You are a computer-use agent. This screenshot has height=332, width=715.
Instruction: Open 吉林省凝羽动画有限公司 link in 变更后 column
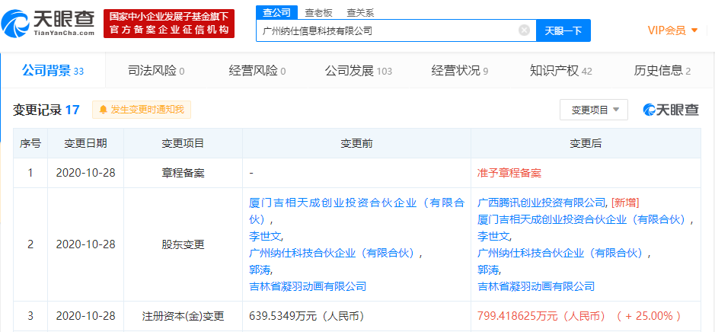point(536,286)
